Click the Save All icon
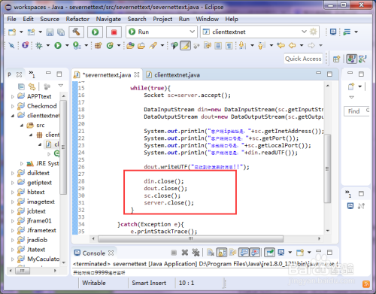Image resolution: width=376 pixels, height=294 pixels. pyautogui.click(x=61, y=32)
